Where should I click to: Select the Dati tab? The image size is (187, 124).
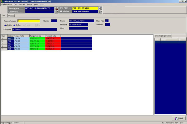click(x=3, y=16)
